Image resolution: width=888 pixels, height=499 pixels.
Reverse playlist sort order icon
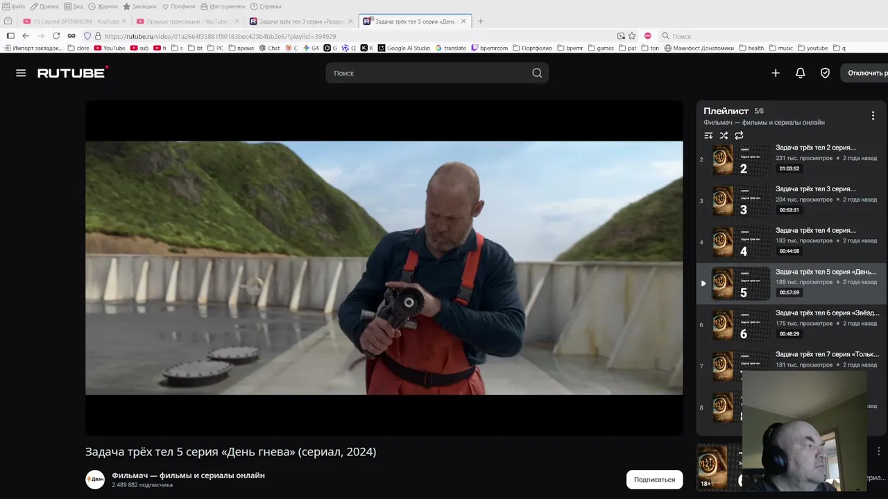(x=708, y=136)
